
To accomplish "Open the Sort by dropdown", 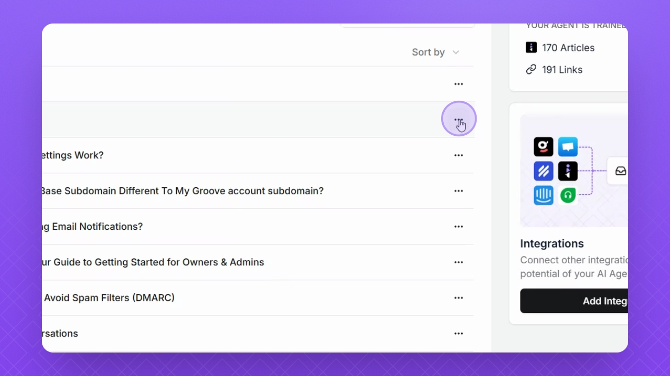I will (435, 52).
